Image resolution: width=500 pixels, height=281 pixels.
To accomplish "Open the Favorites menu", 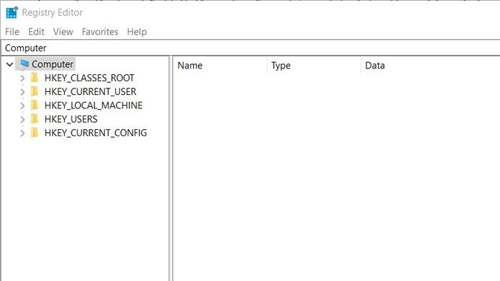I will pyautogui.click(x=100, y=32).
